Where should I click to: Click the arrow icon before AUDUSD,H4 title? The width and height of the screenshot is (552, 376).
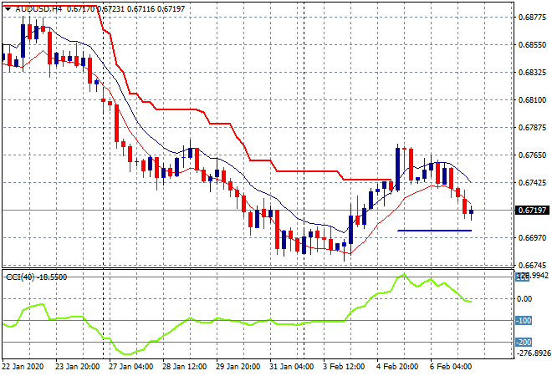click(x=6, y=8)
